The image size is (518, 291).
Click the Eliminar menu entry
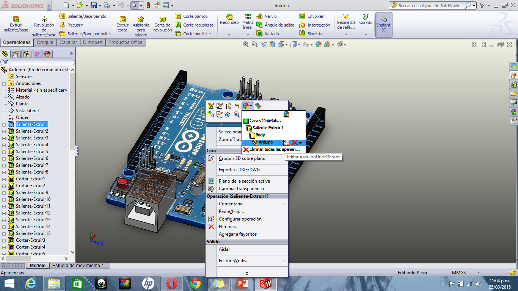[229, 227]
